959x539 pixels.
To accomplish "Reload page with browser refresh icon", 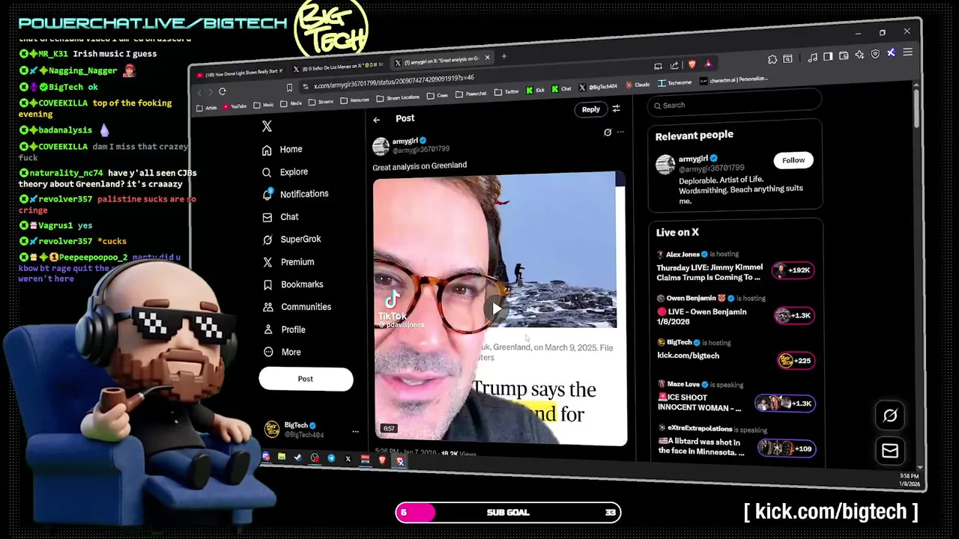I will (x=223, y=91).
